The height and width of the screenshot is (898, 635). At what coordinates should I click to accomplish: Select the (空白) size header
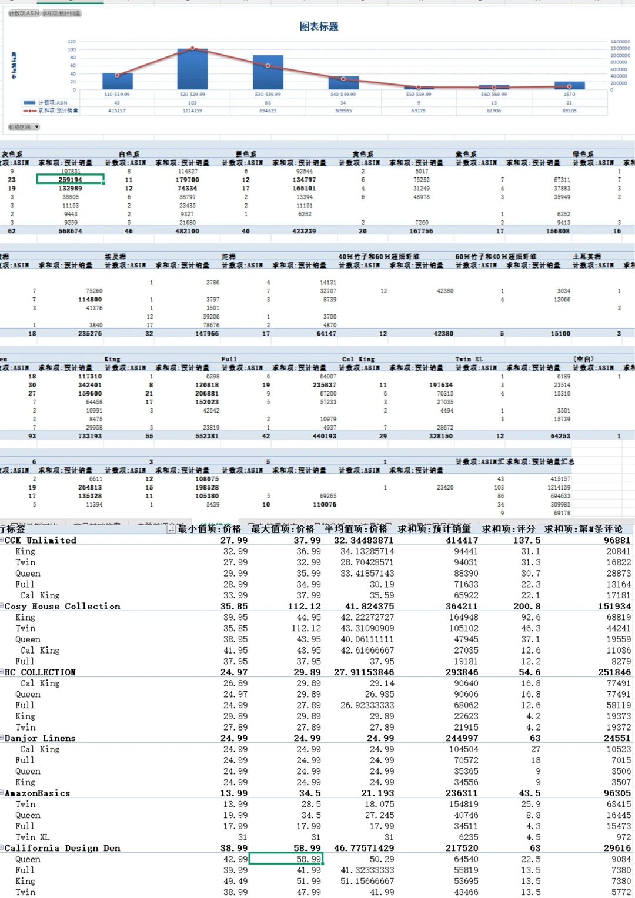[583, 359]
